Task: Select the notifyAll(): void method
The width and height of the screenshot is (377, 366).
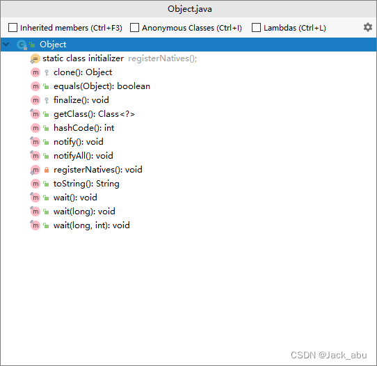Action: pos(83,156)
